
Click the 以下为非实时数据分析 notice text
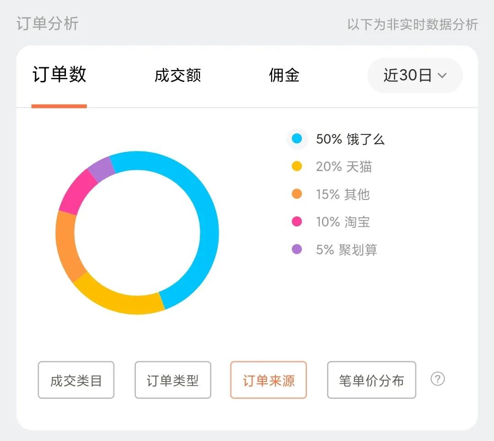click(x=413, y=25)
